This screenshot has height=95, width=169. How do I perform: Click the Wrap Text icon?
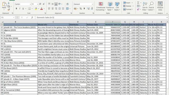(x=68, y=4)
